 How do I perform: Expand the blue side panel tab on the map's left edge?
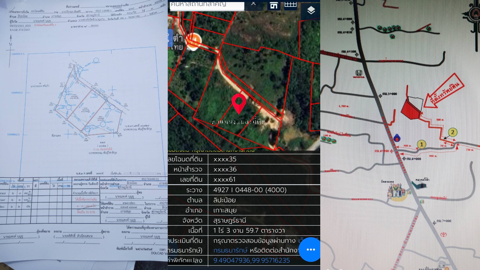pyautogui.click(x=170, y=38)
